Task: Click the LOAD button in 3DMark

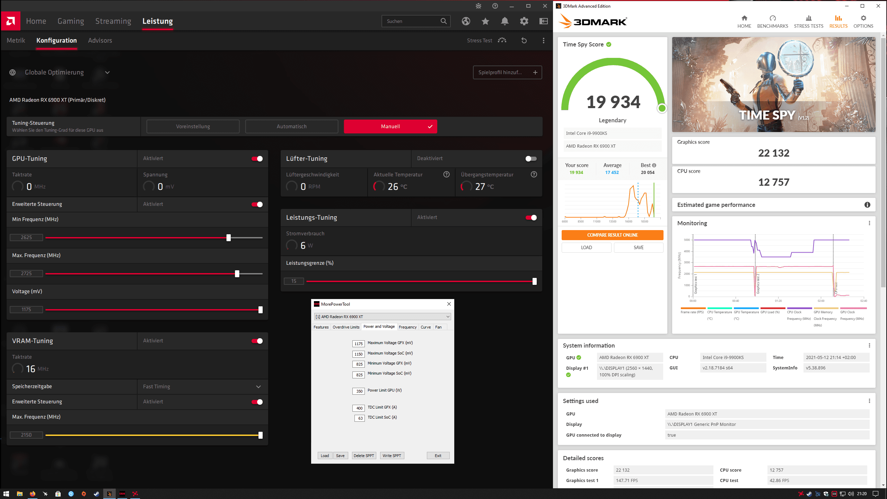Action: pyautogui.click(x=587, y=247)
